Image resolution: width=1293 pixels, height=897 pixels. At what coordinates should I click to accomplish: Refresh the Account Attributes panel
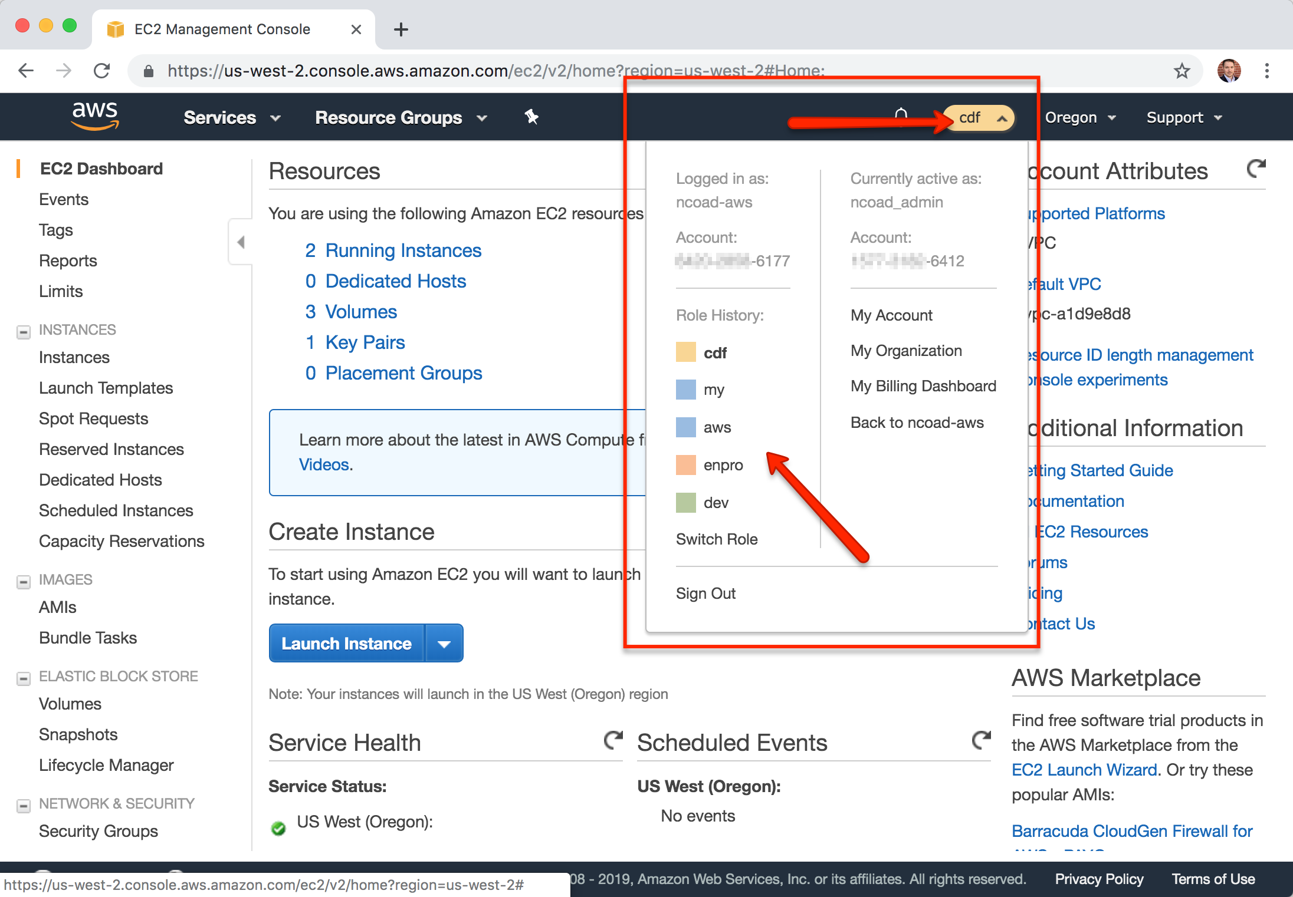point(1256,169)
